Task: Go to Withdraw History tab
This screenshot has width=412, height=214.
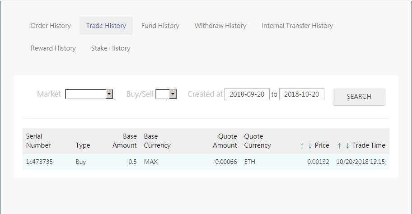Action: (x=220, y=26)
